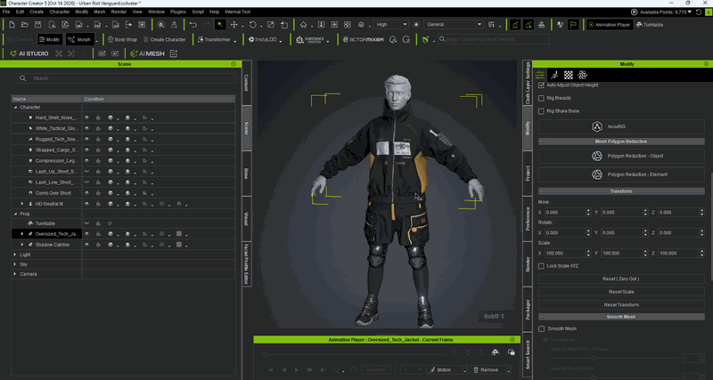Open ActorMixer from the toolbar

(364, 39)
